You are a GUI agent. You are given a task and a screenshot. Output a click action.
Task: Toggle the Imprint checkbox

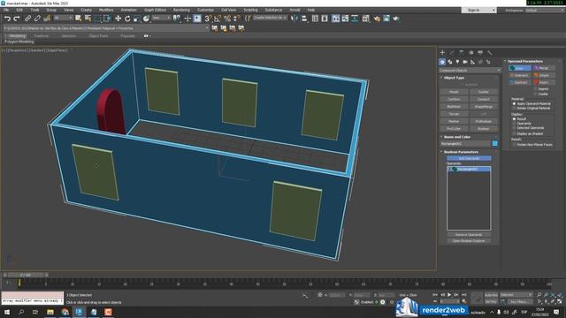[x=535, y=88]
